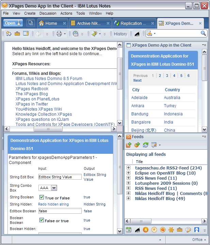Close the Home tab
Viewport: 210px width, 245px height.
(64, 23)
